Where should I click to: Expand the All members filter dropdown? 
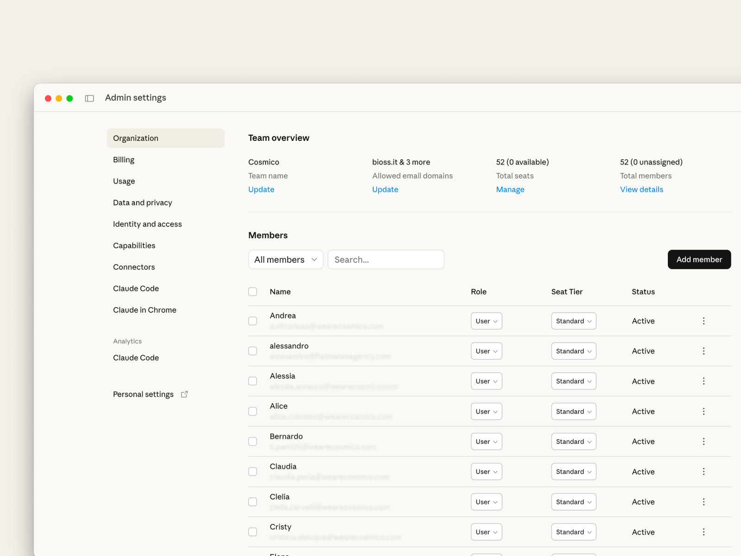(285, 259)
